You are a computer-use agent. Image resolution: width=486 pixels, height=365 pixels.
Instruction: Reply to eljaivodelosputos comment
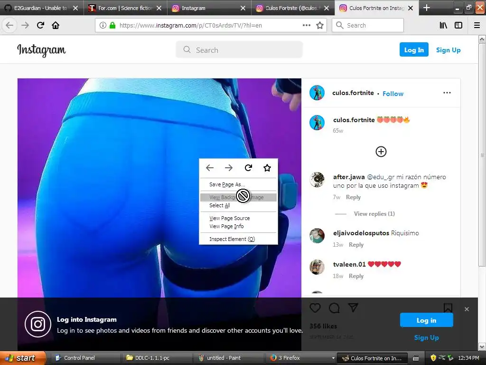(356, 245)
